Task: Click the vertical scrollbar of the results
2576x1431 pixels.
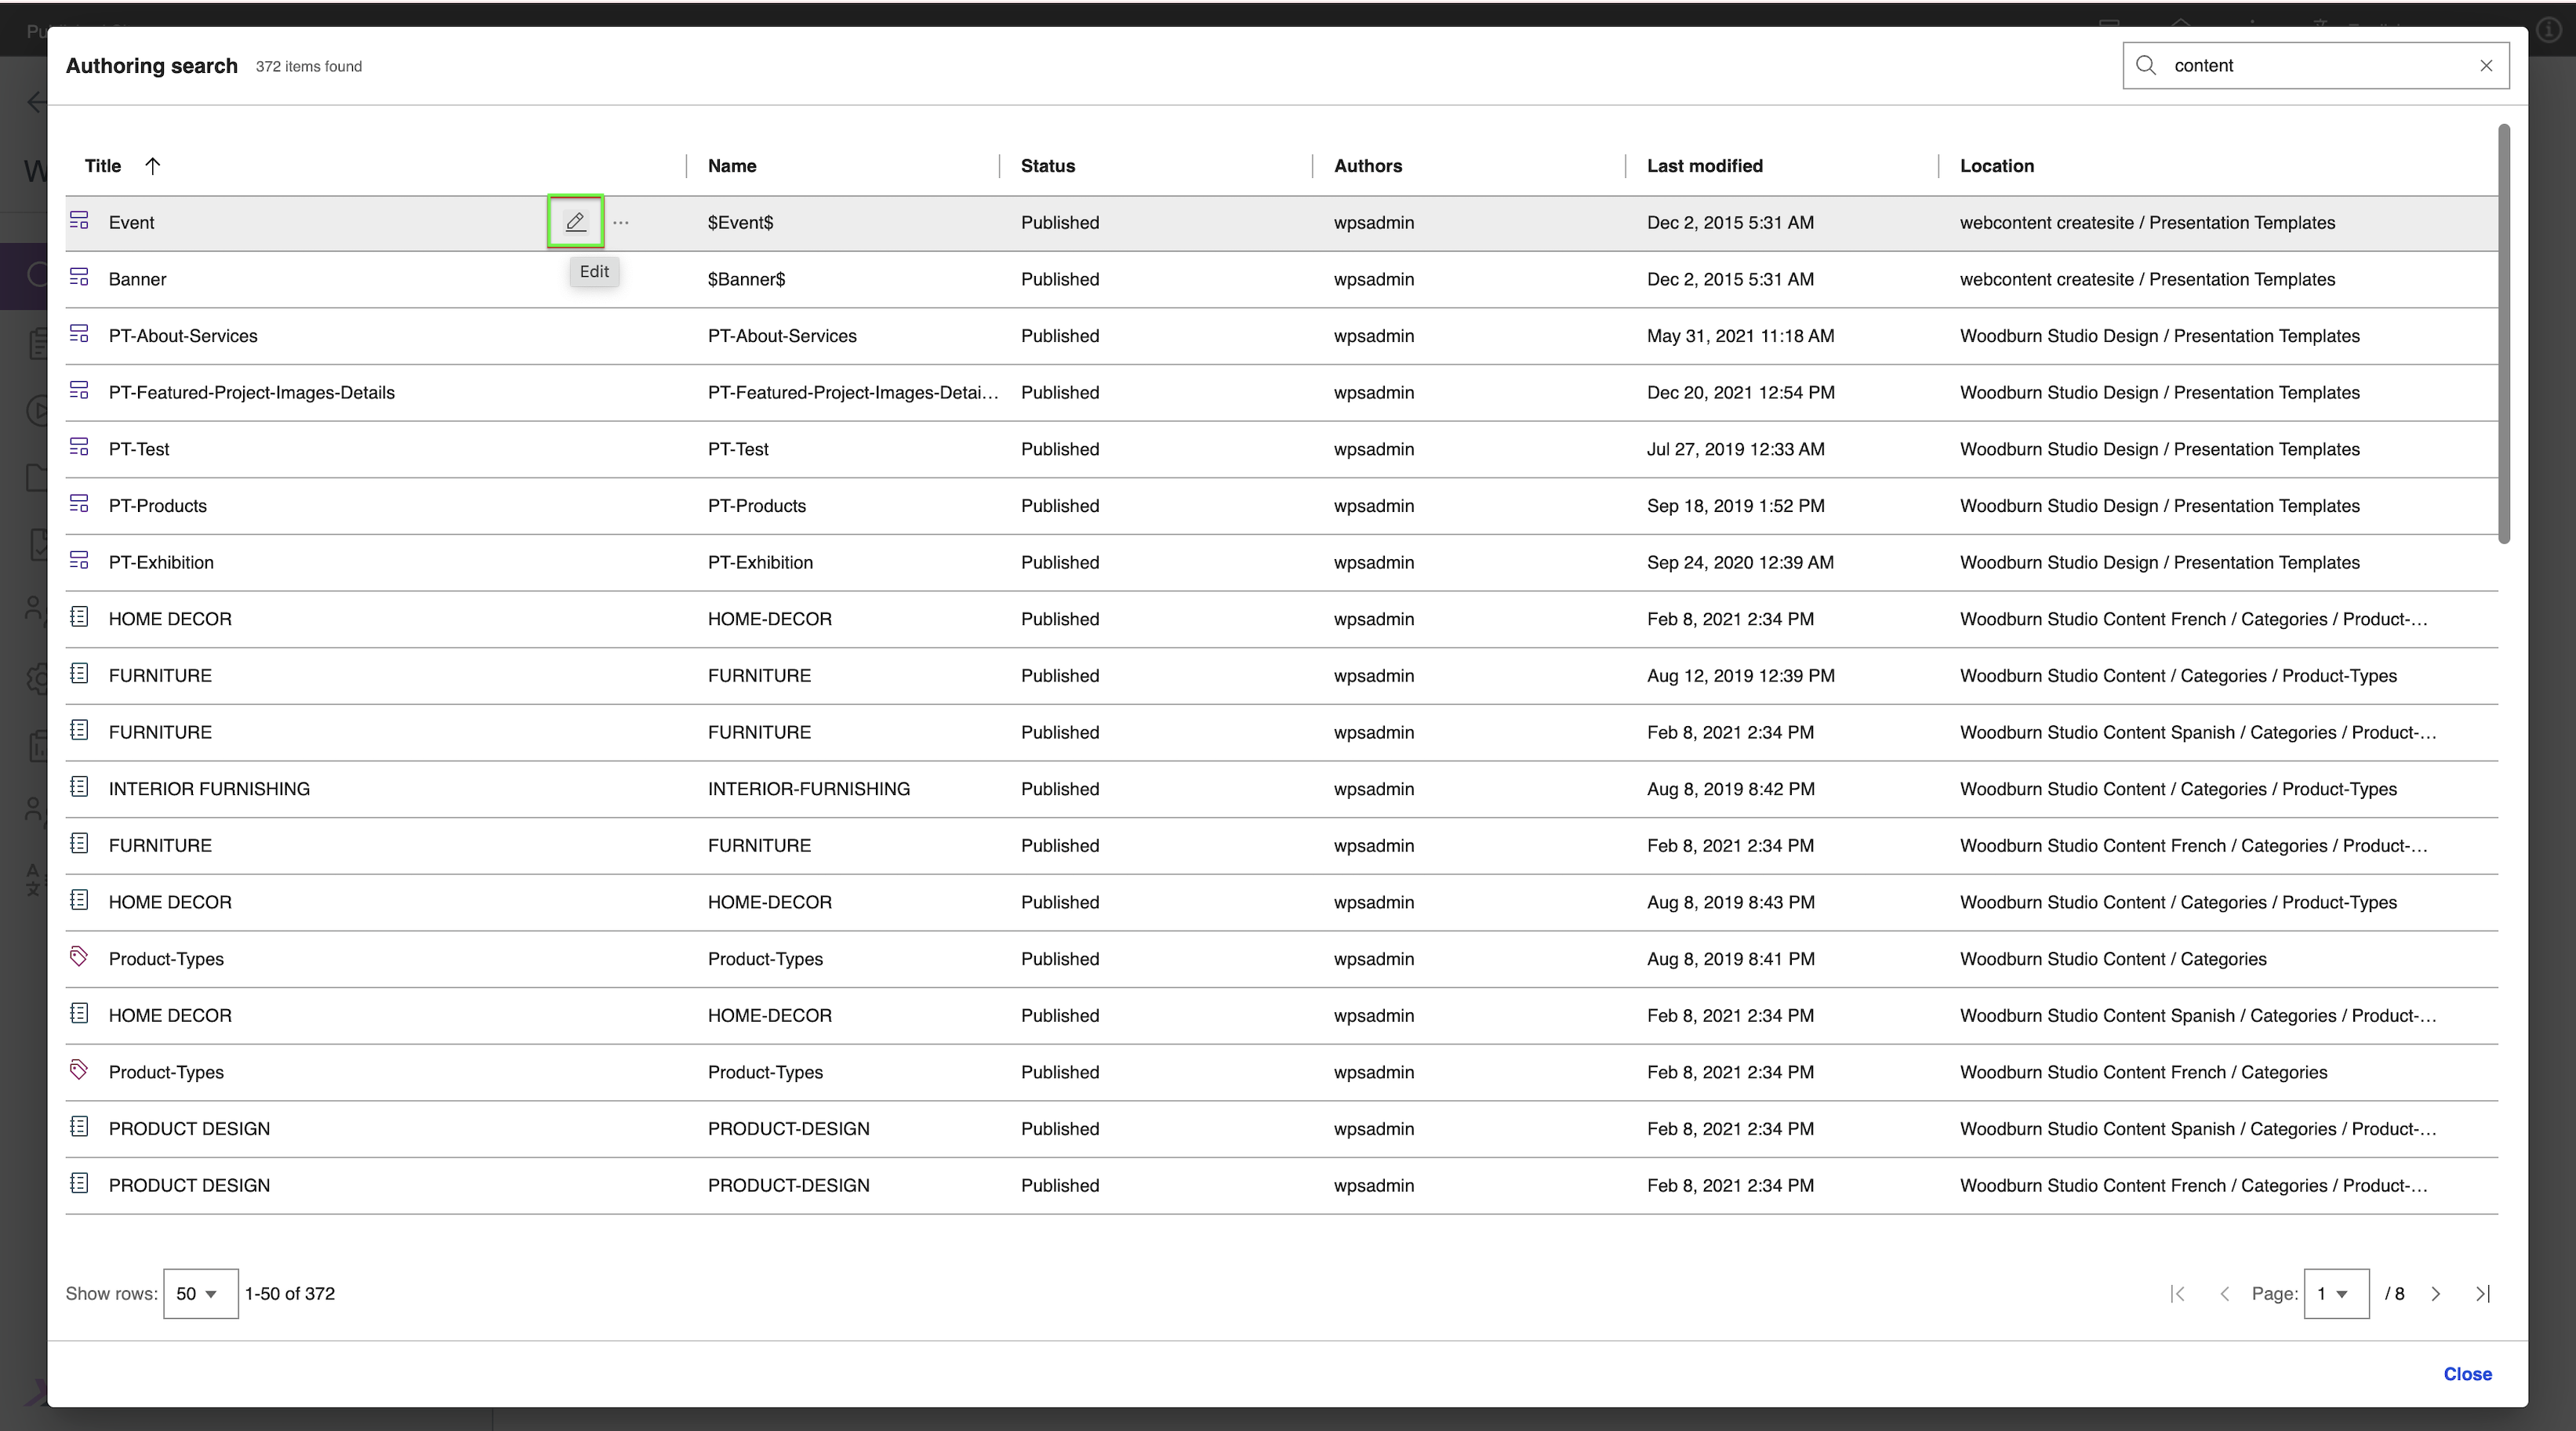Action: (2503, 334)
